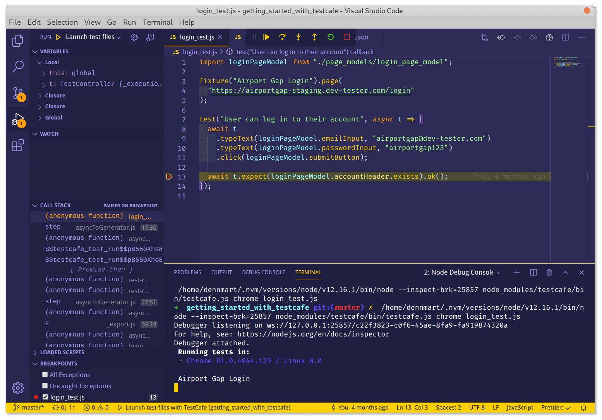Viewport: 602px width, 420px height.
Task: Split the editor right
Action: point(566,38)
